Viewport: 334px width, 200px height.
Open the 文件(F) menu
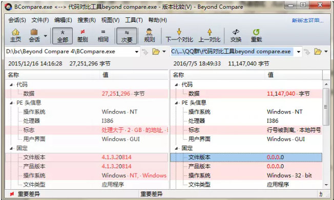40,20
